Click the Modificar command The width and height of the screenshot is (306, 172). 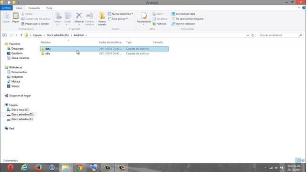(160, 19)
